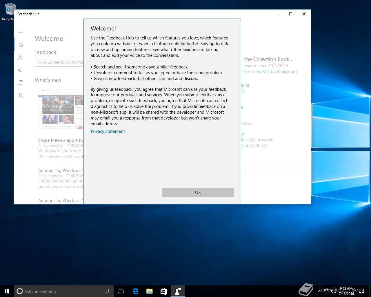Open the news article thumbnail under What's new
Image resolution: width=371 pixels, height=297 pixels.
pos(61,109)
